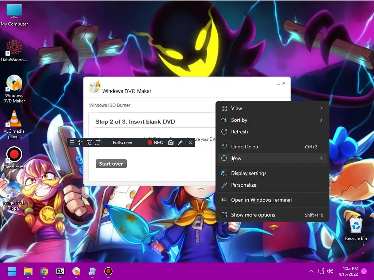Choose Personalize from the menu
Viewport: 374px width, 280px height.
pos(272,185)
